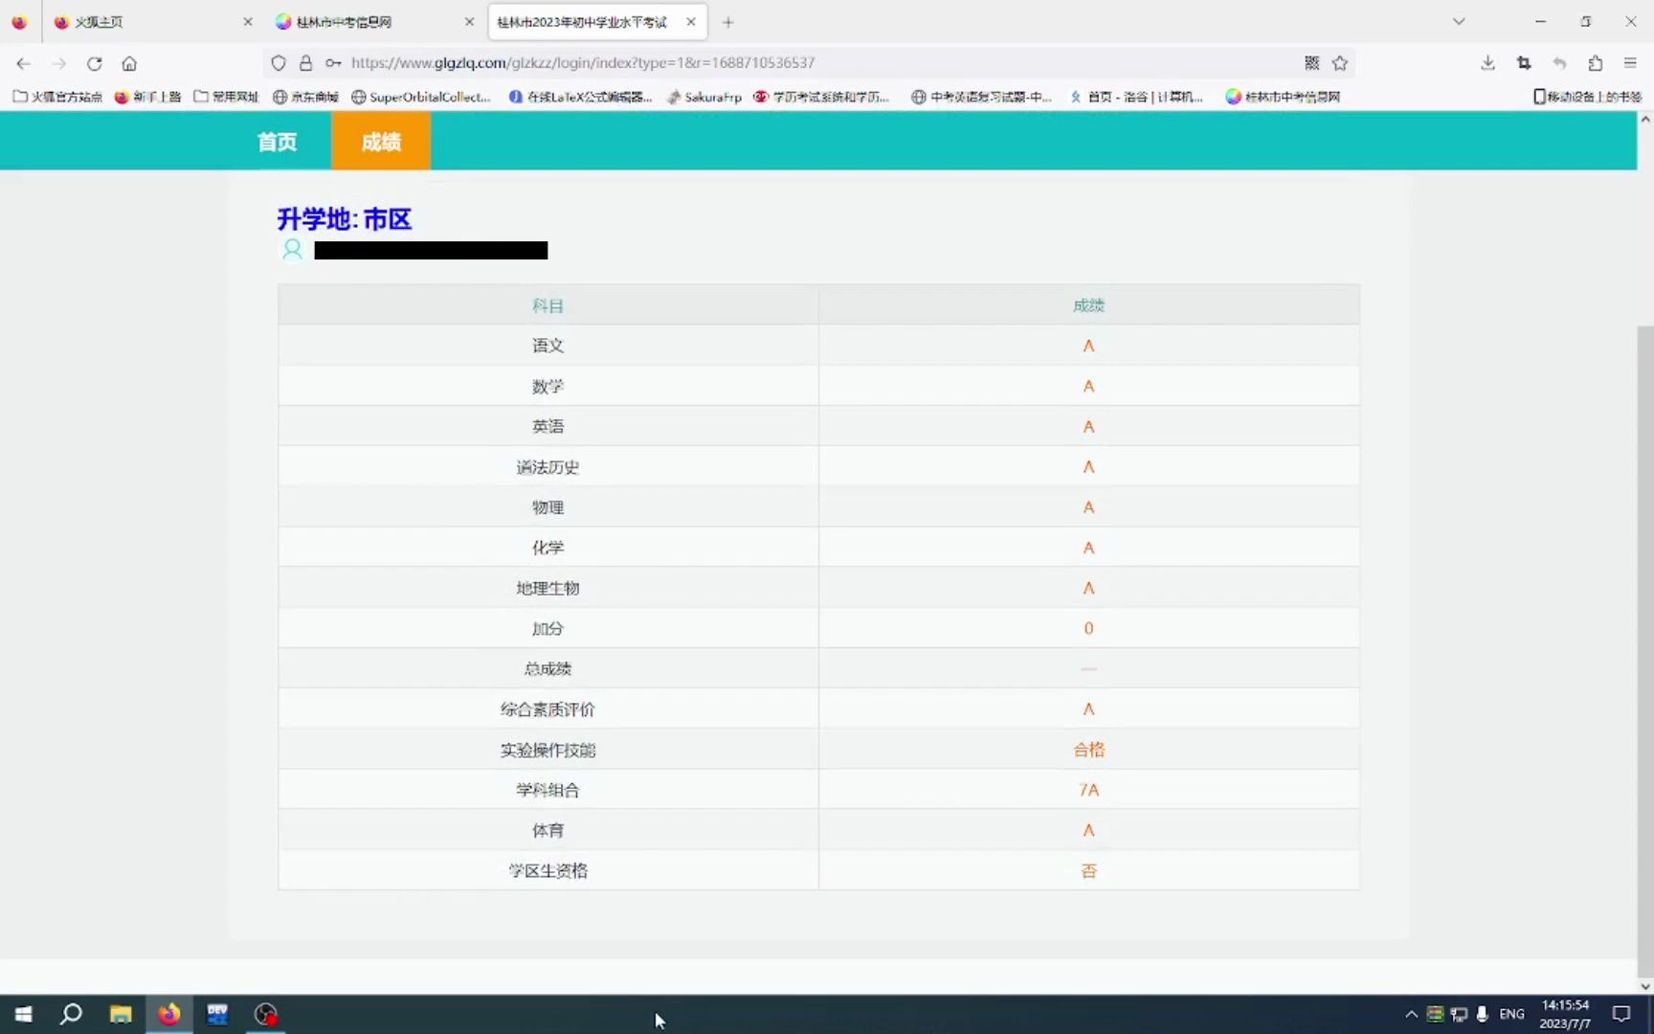
Task: Click the 实验操作技能 result 合格
Action: pos(1088,750)
